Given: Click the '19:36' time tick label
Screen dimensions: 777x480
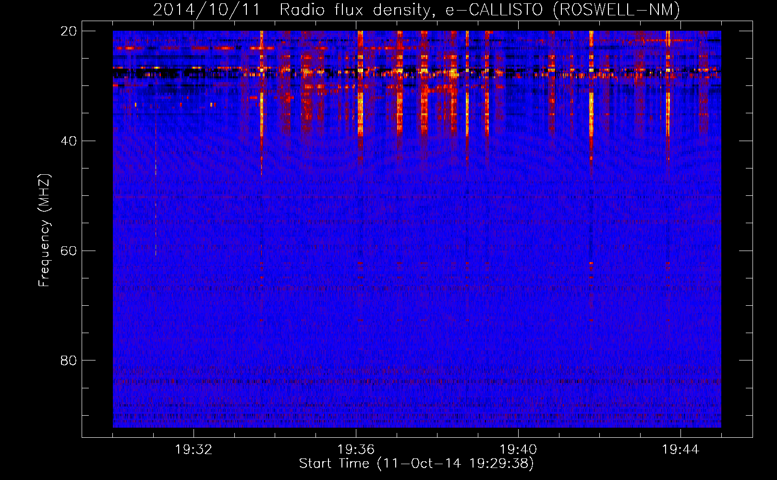Looking at the screenshot, I should 356,450.
